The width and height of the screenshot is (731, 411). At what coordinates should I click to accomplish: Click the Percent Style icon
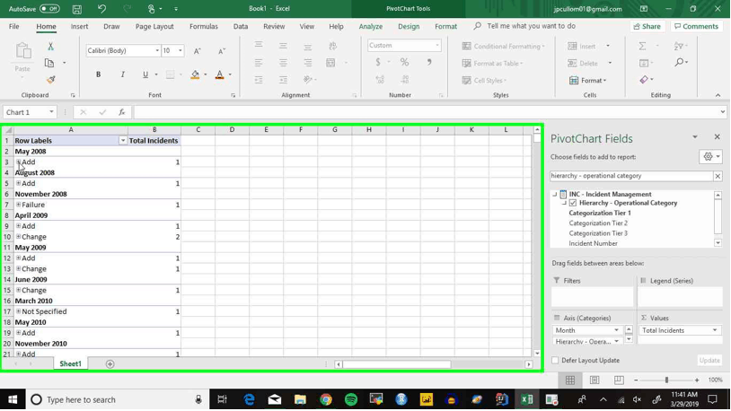(x=404, y=63)
